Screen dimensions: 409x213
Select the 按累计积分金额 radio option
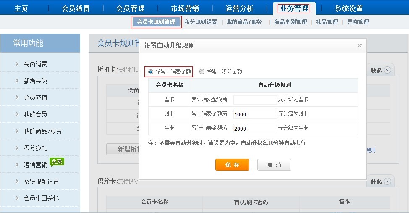pyautogui.click(x=202, y=71)
